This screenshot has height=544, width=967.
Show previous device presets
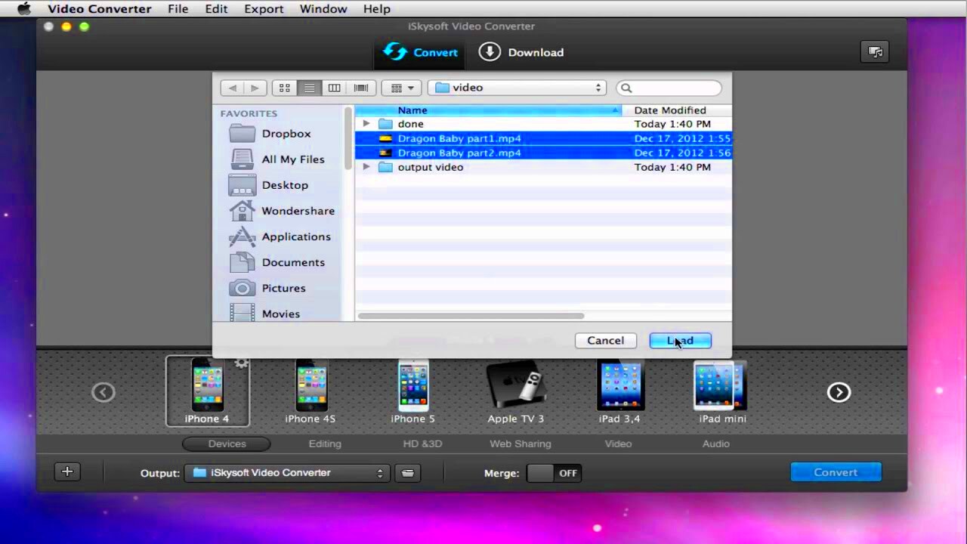click(103, 392)
